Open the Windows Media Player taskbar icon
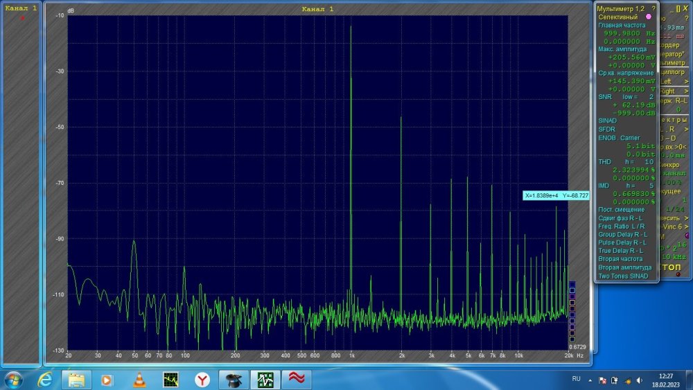The height and width of the screenshot is (390, 693). pos(107,379)
